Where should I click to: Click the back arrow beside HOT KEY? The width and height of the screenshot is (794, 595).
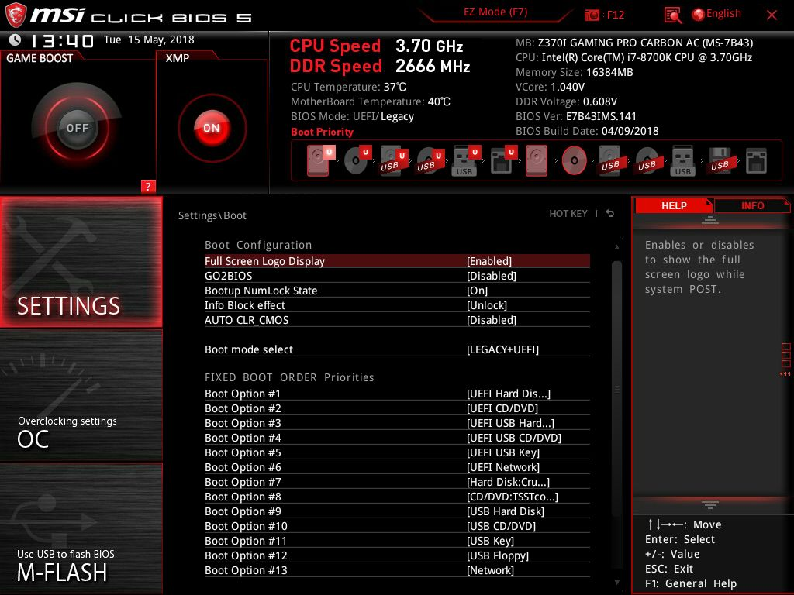pyautogui.click(x=610, y=214)
